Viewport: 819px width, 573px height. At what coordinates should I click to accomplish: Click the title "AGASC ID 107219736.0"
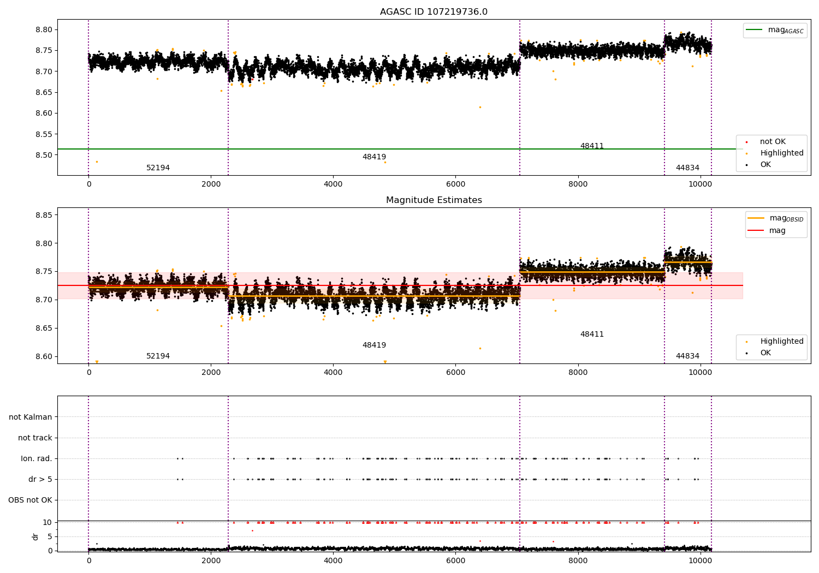click(x=434, y=12)
